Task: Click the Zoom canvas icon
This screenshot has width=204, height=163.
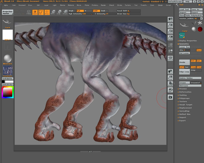Action: (x=170, y=26)
